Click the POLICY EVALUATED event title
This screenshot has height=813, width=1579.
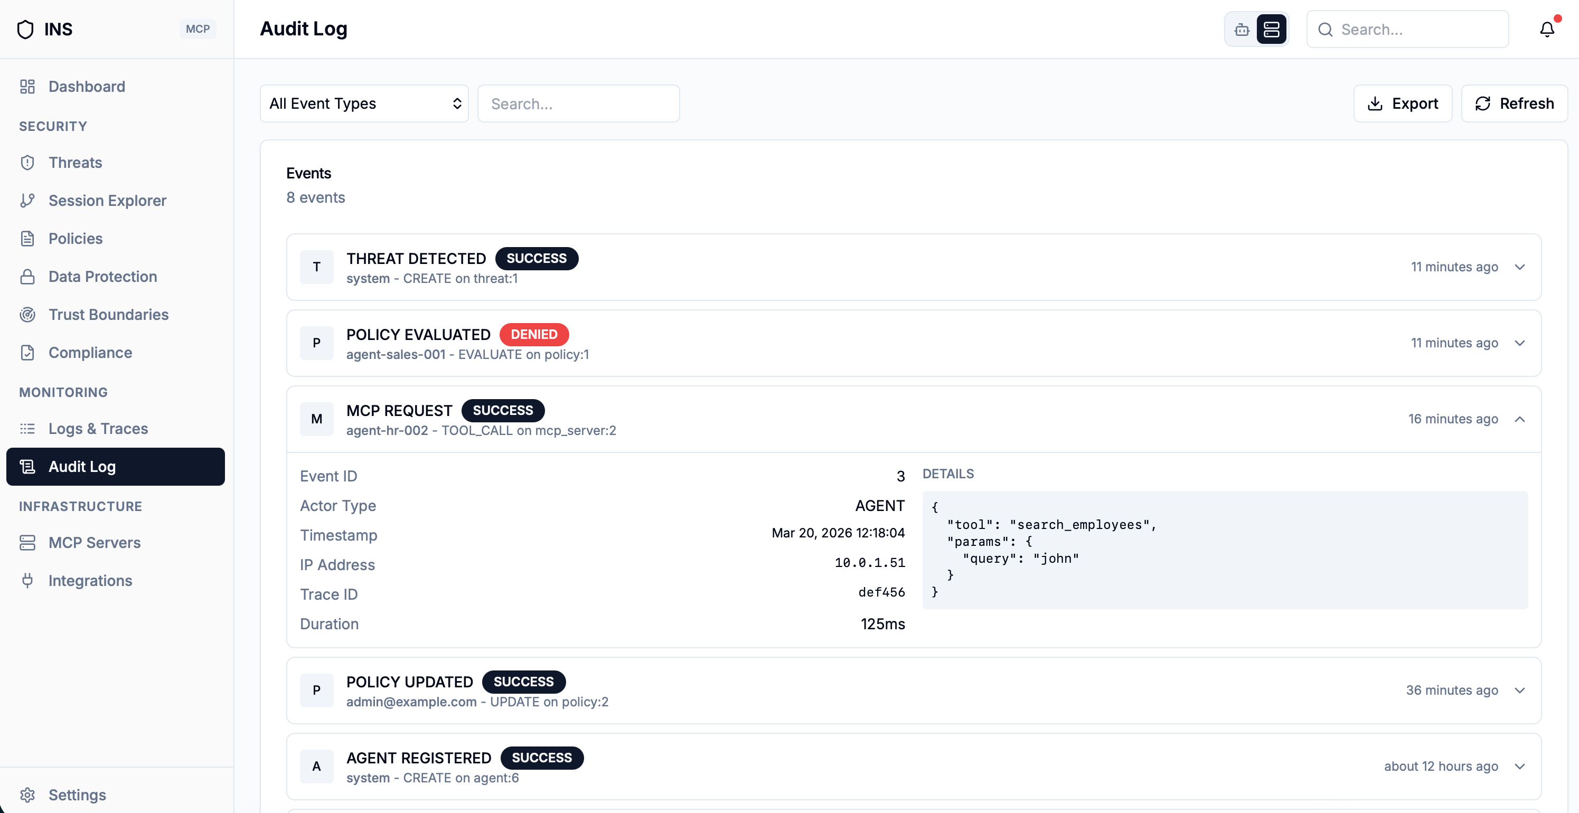(418, 335)
